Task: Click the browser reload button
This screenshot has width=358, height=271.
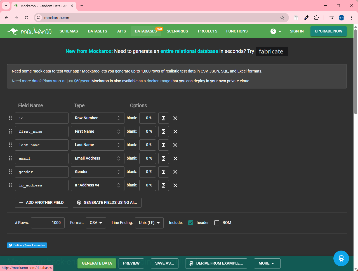Action: (27, 18)
